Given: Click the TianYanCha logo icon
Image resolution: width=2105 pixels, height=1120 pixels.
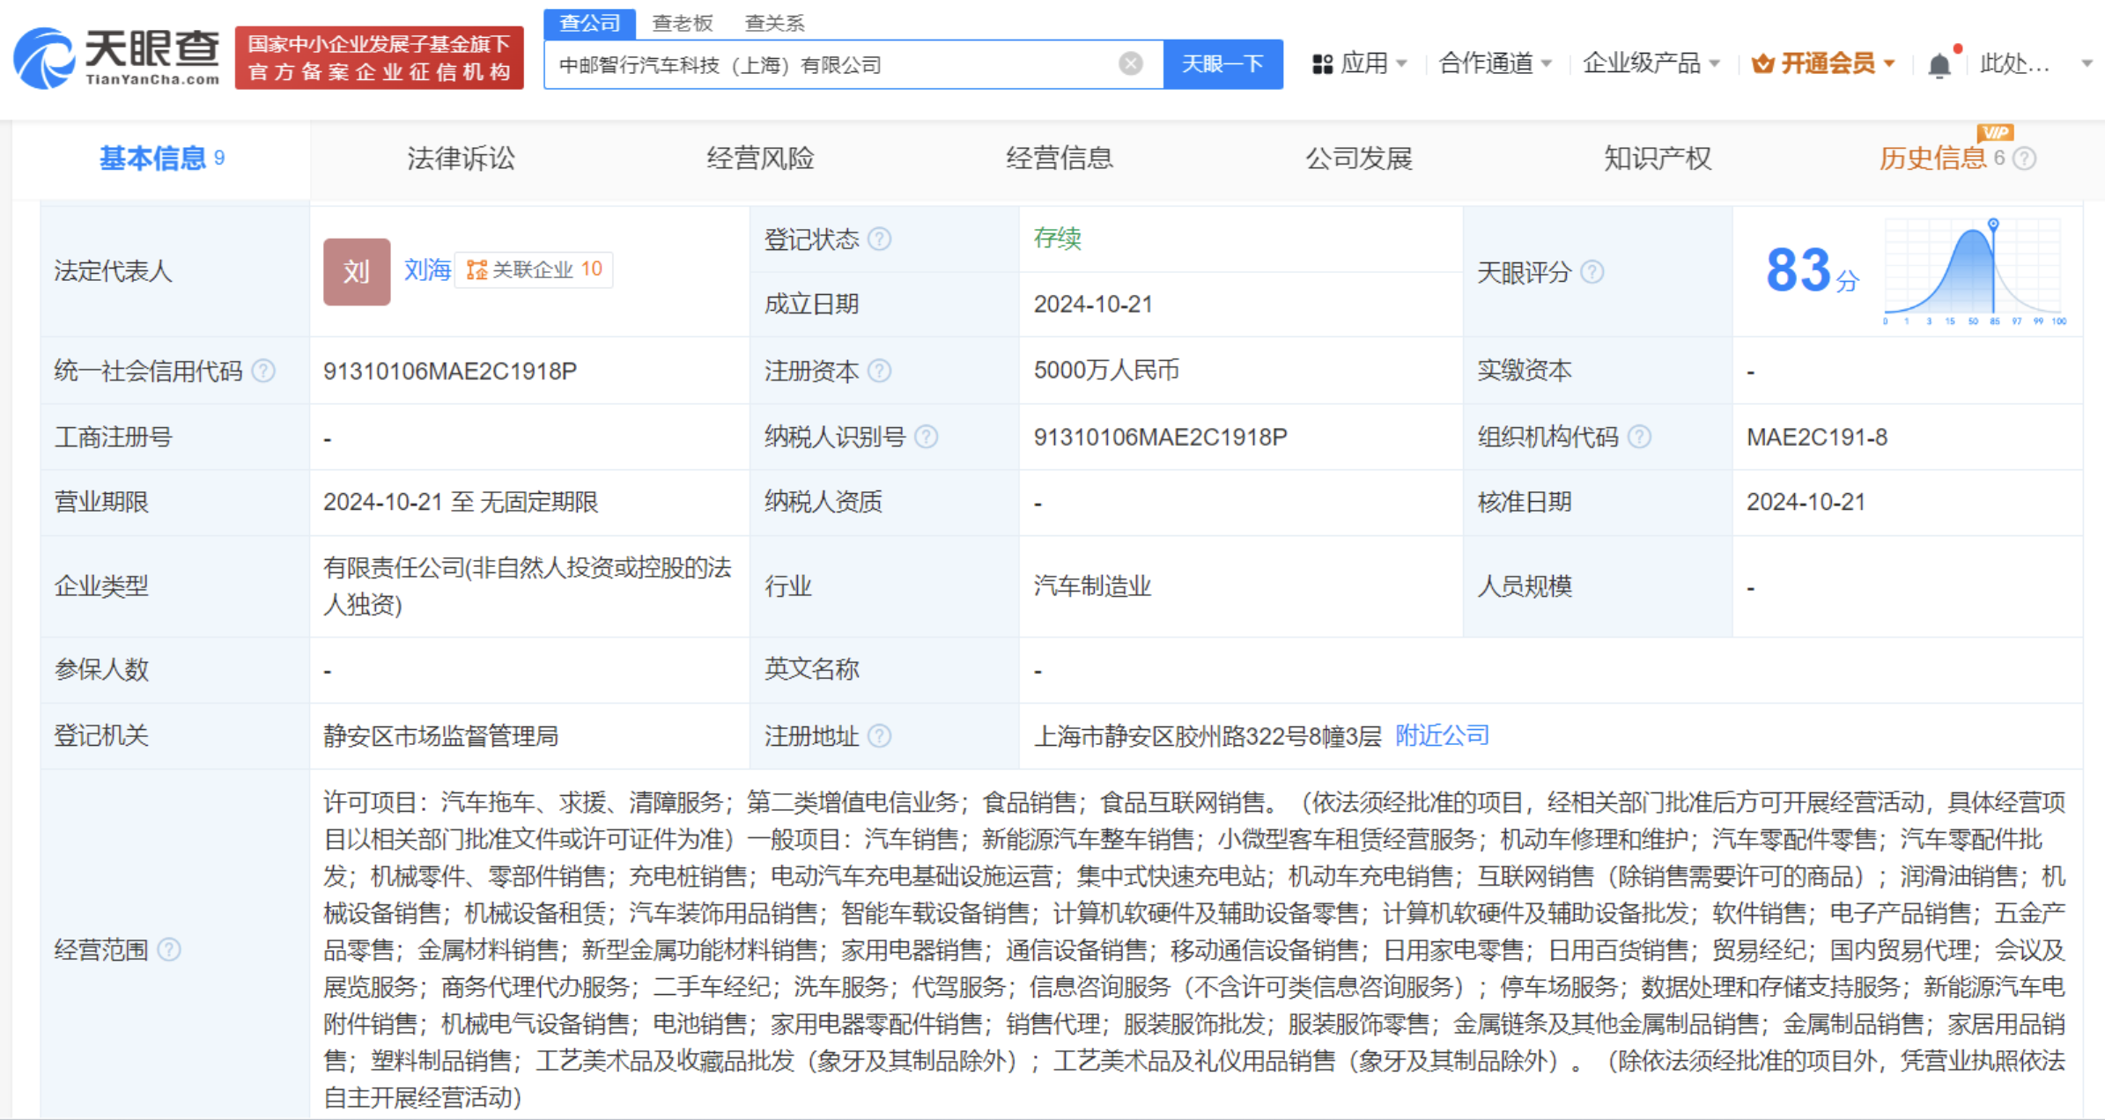Looking at the screenshot, I should [44, 58].
